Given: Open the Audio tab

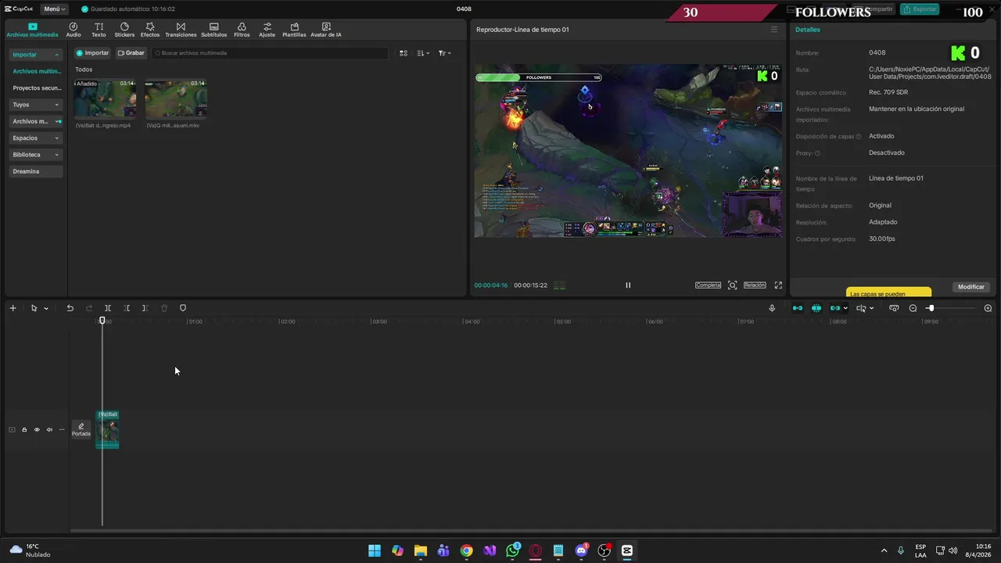Looking at the screenshot, I should (74, 30).
